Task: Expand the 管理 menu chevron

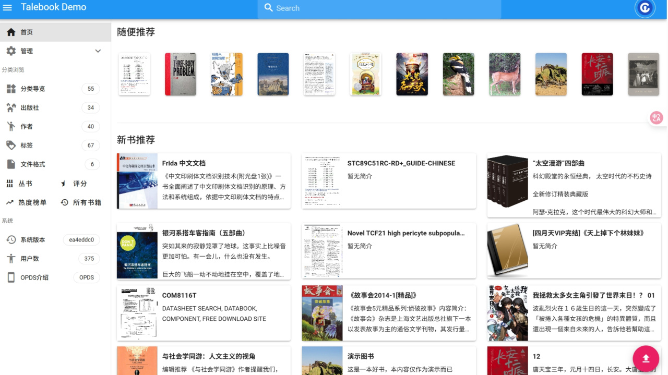Action: point(98,51)
